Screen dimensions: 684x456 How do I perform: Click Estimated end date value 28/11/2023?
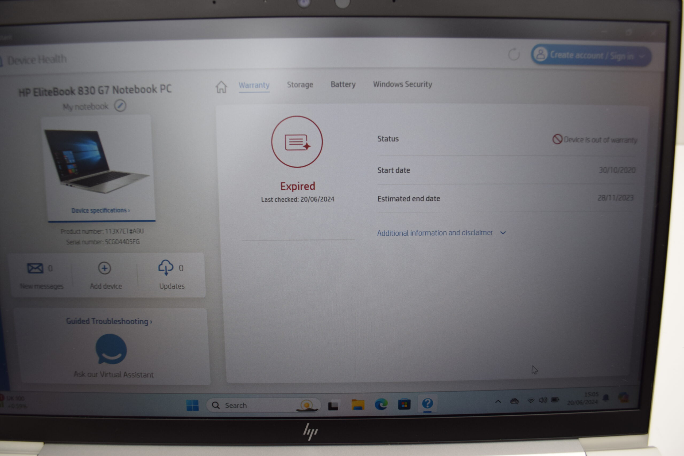click(x=615, y=198)
